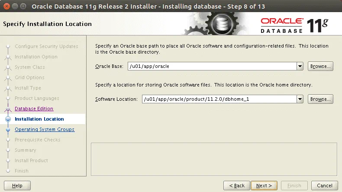Screen dimensions: 342x192
Task: Click inside the Oracle Base path field
Action: coord(211,66)
